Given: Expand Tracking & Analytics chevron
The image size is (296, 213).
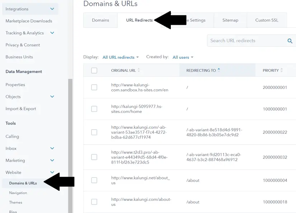Looking at the screenshot, I should pyautogui.click(x=52, y=33).
